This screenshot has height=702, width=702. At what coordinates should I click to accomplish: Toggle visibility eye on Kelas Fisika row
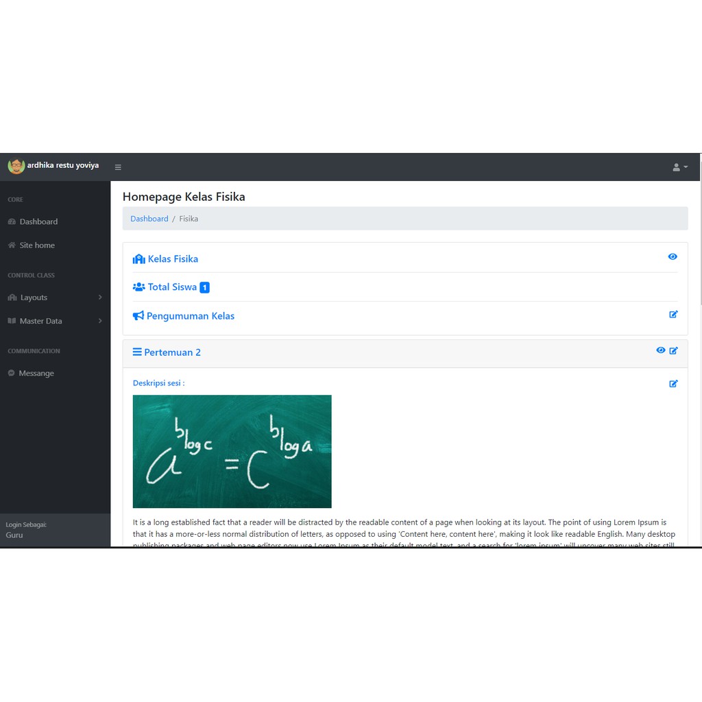(673, 256)
